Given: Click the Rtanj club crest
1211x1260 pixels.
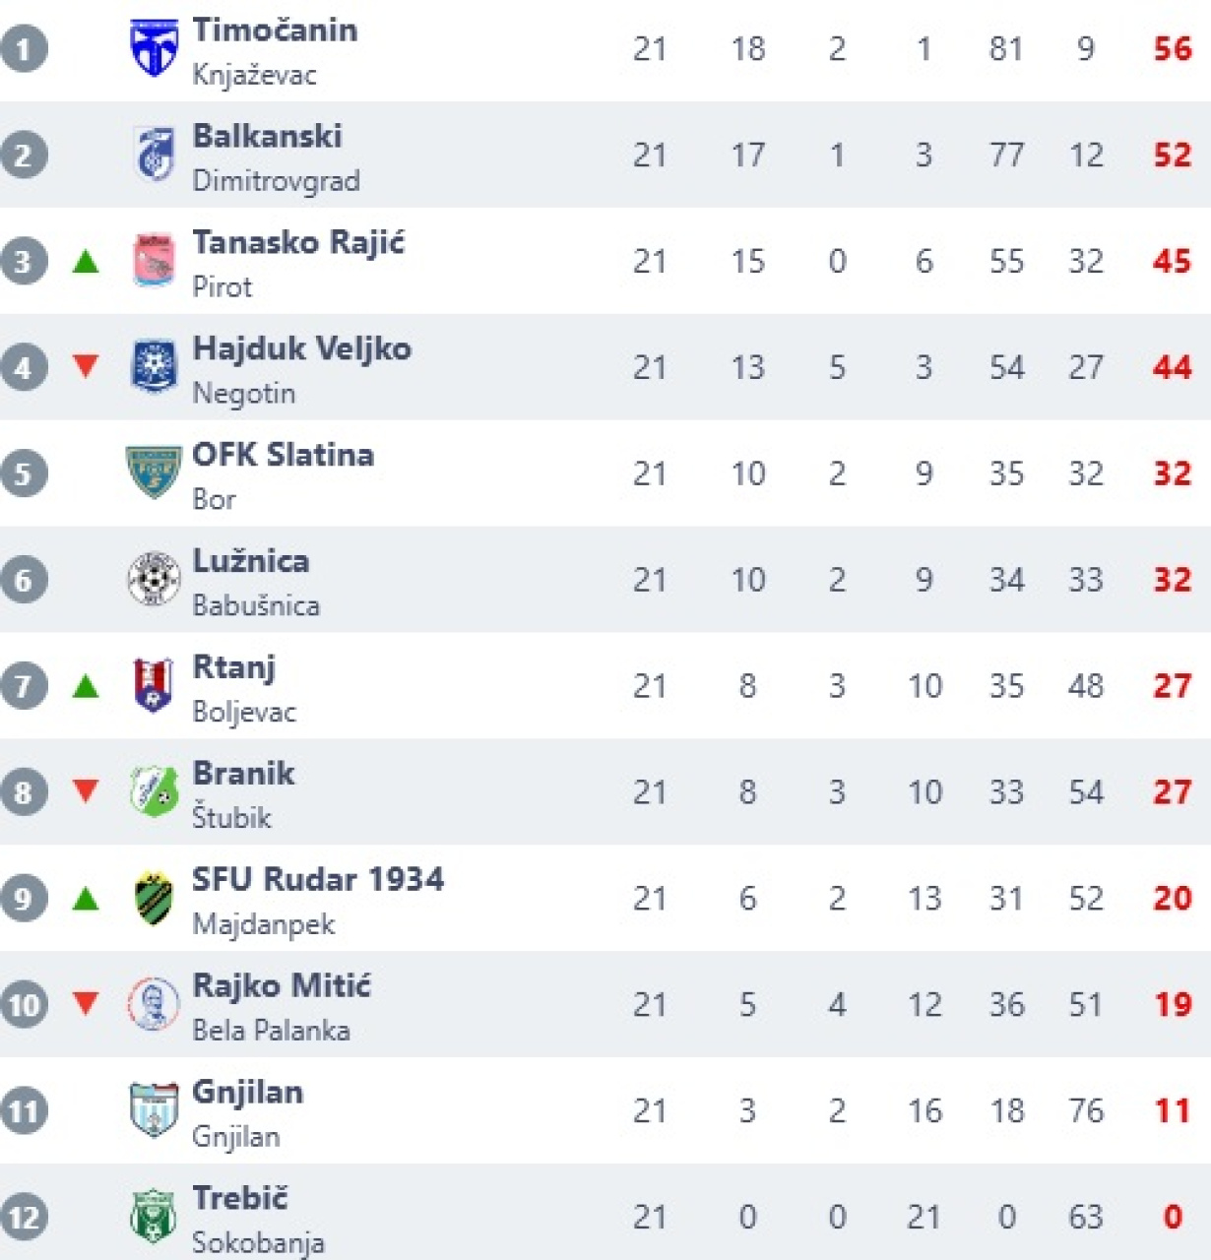Looking at the screenshot, I should (154, 685).
